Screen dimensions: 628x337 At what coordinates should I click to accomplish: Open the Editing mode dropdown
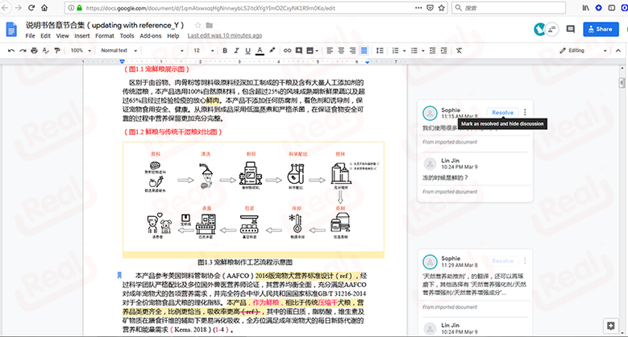click(580, 50)
